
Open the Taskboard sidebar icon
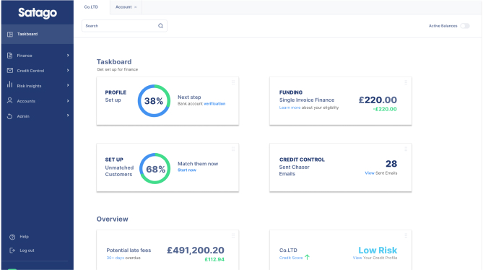point(10,34)
